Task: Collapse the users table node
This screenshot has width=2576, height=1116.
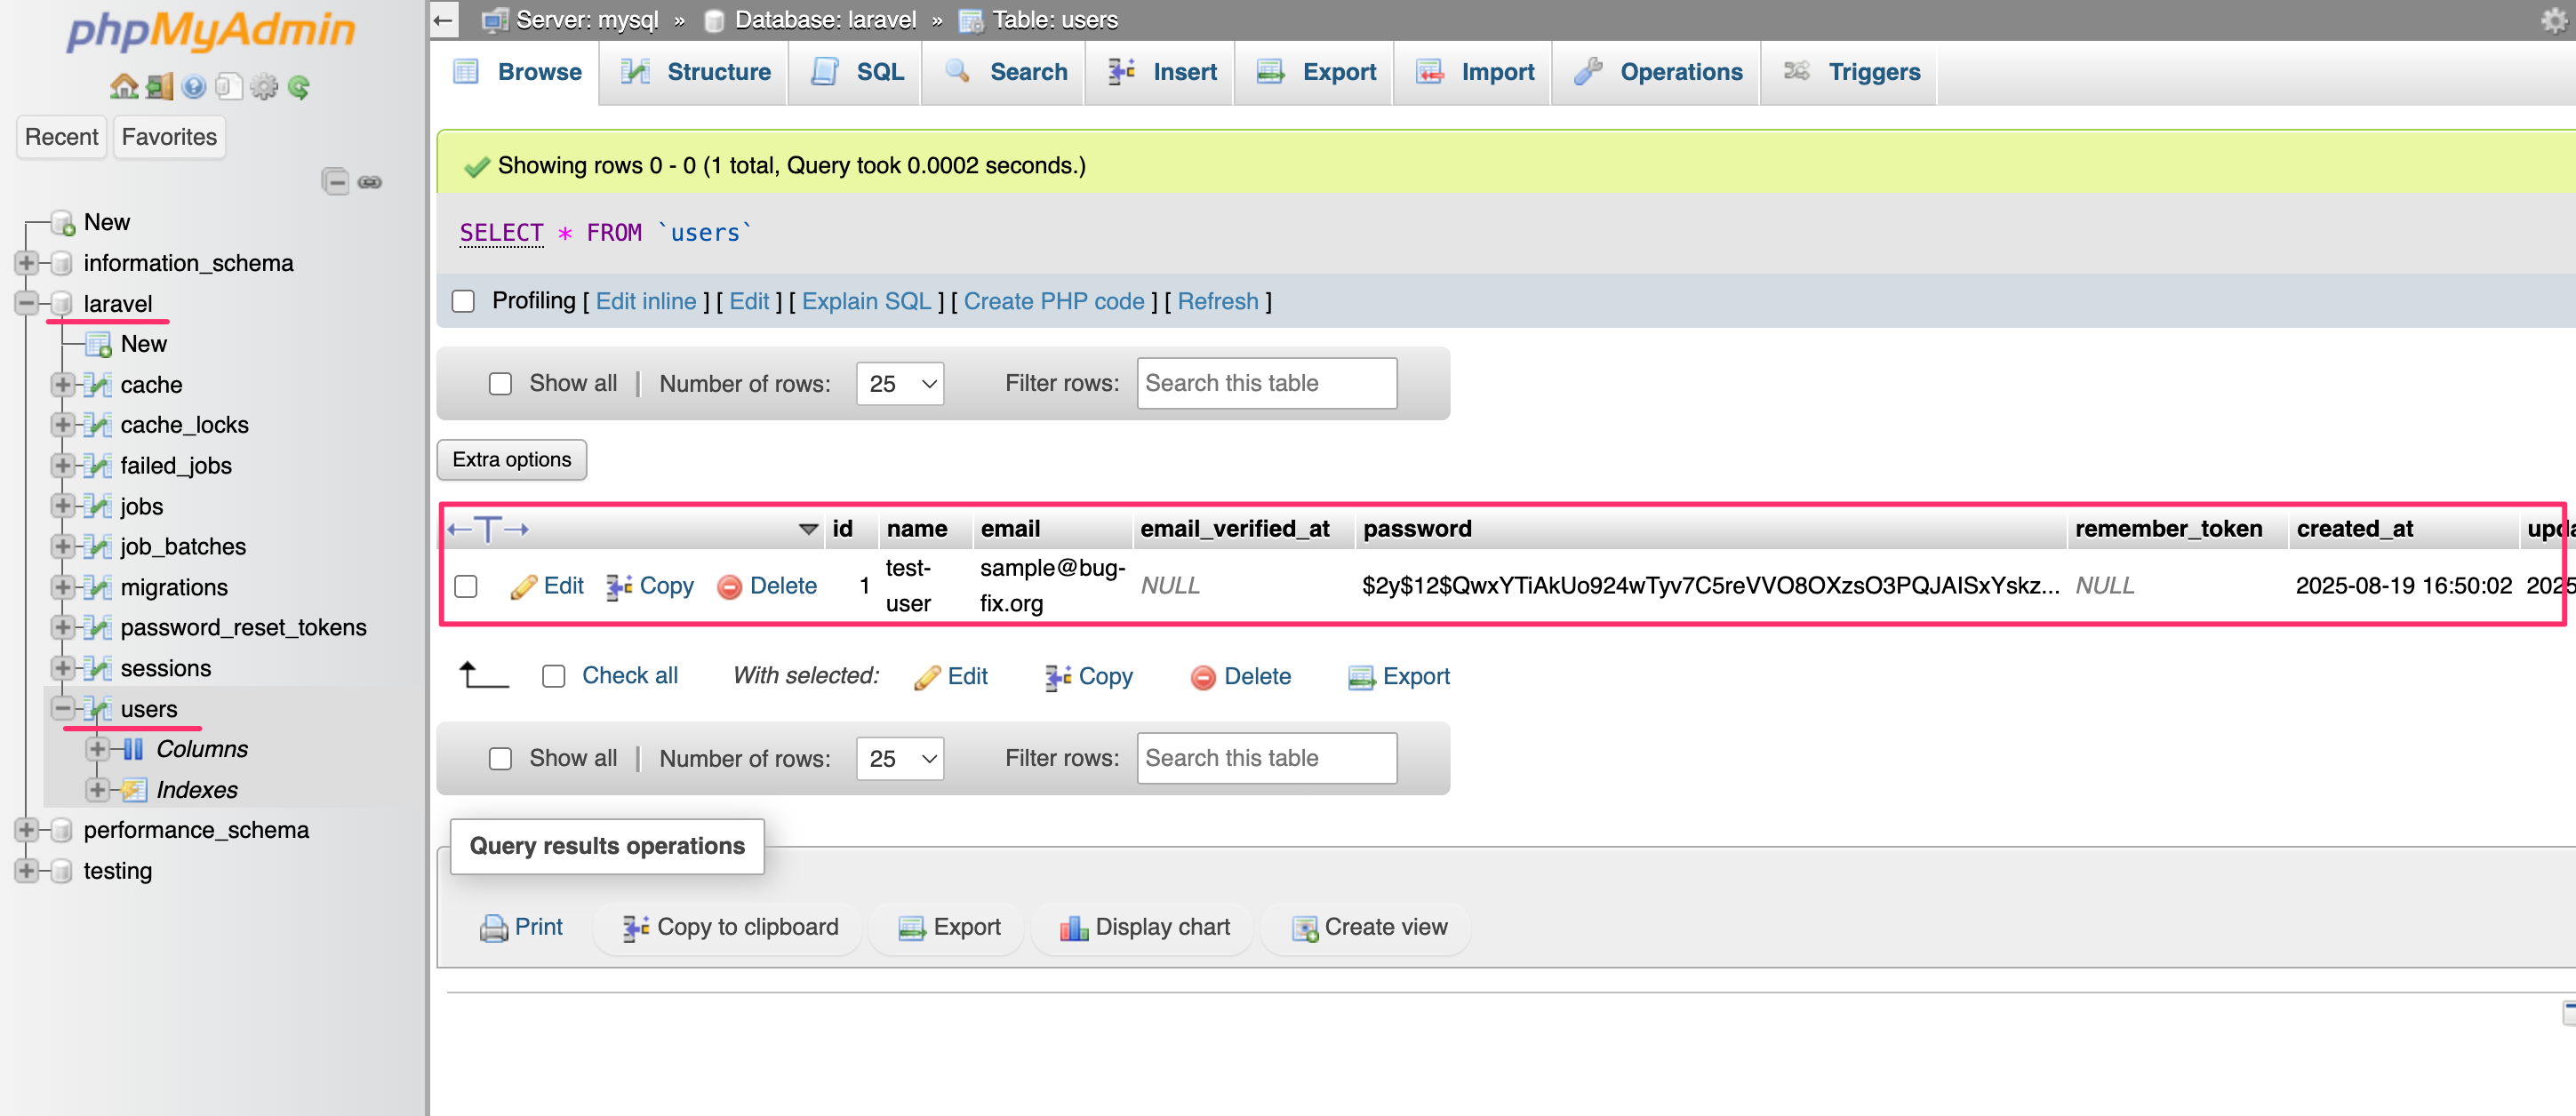Action: click(63, 708)
